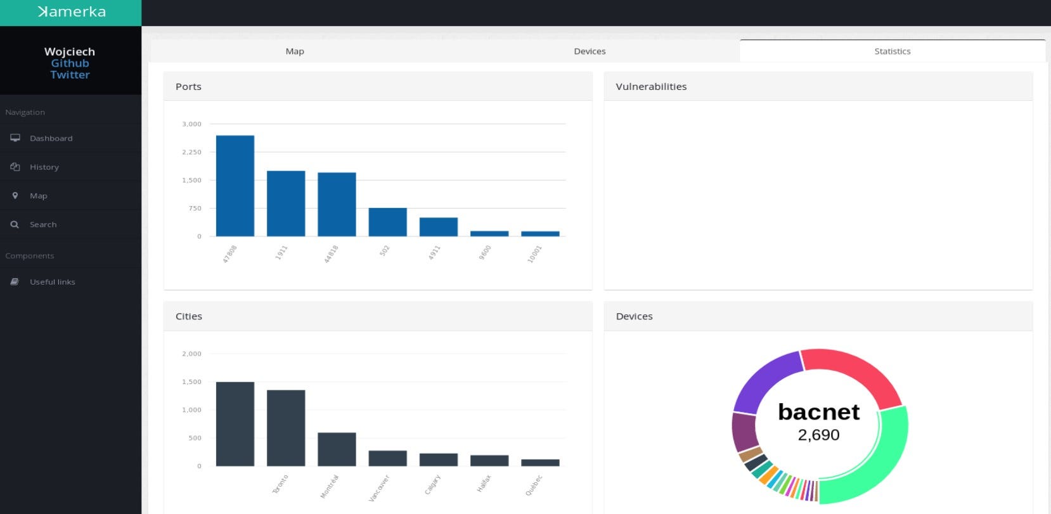Click the Ports panel heading

point(188,87)
